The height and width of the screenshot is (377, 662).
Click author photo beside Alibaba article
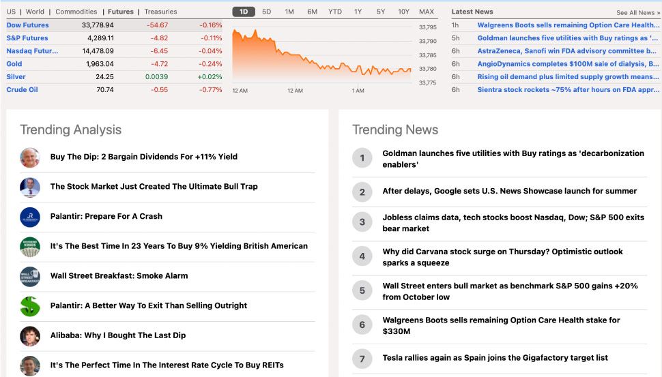pos(30,335)
